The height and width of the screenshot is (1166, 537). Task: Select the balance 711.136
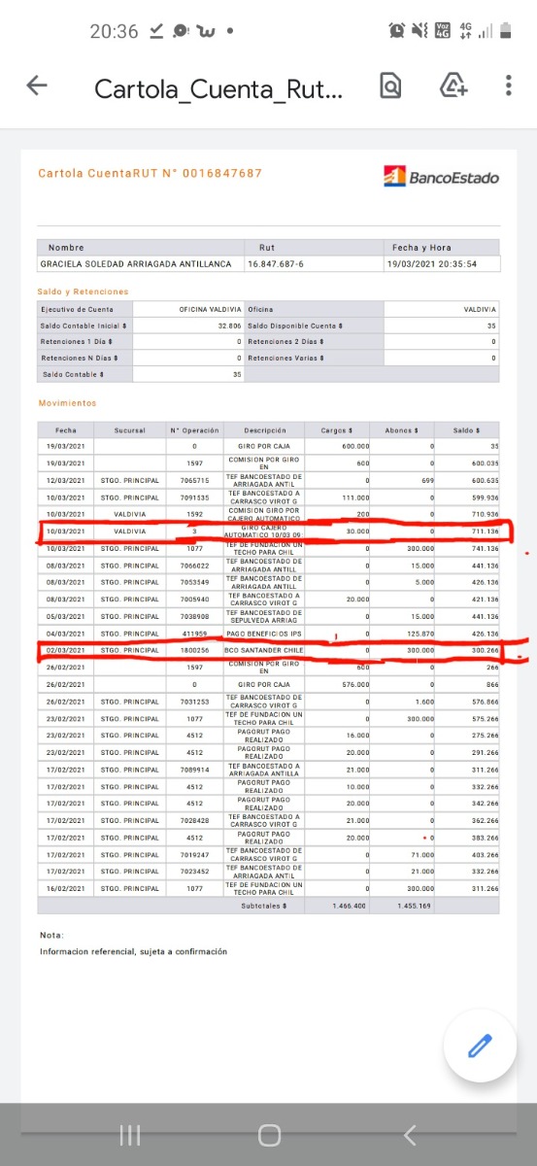485,532
